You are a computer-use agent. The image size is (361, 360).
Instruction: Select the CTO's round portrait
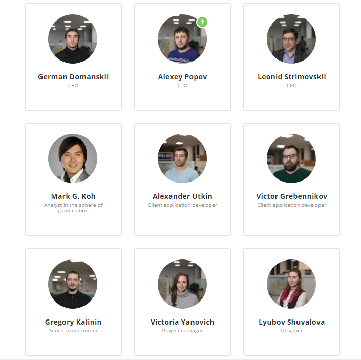tap(182, 39)
